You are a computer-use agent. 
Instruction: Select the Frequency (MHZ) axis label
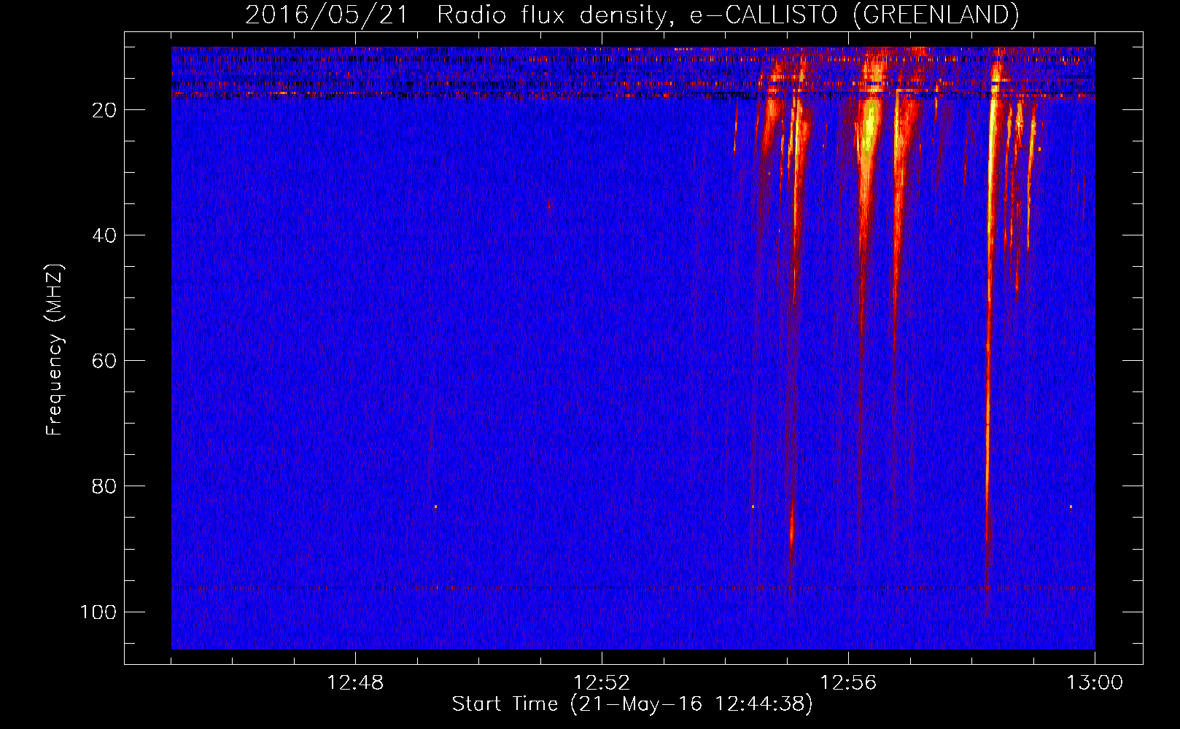pyautogui.click(x=55, y=350)
